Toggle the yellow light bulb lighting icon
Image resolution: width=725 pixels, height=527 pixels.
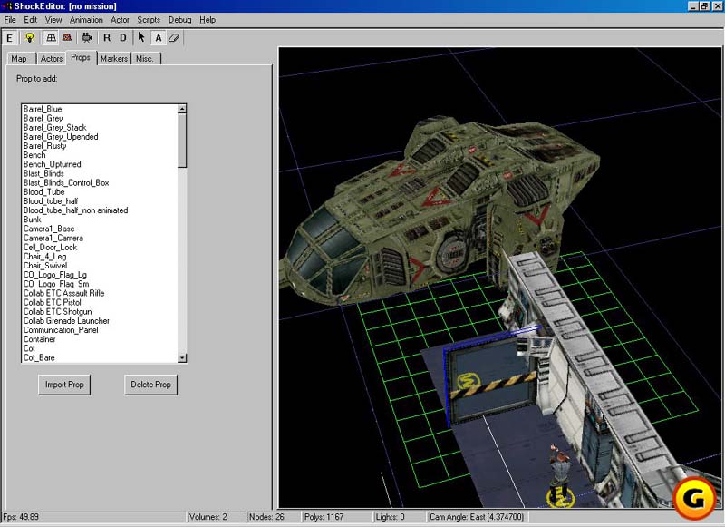[29, 38]
